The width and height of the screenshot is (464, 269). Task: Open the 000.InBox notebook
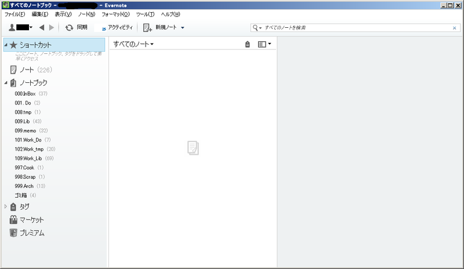point(31,93)
